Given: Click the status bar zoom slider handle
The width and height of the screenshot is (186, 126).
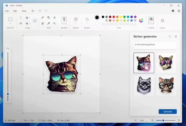Looking at the screenshot, I should coord(163,120).
